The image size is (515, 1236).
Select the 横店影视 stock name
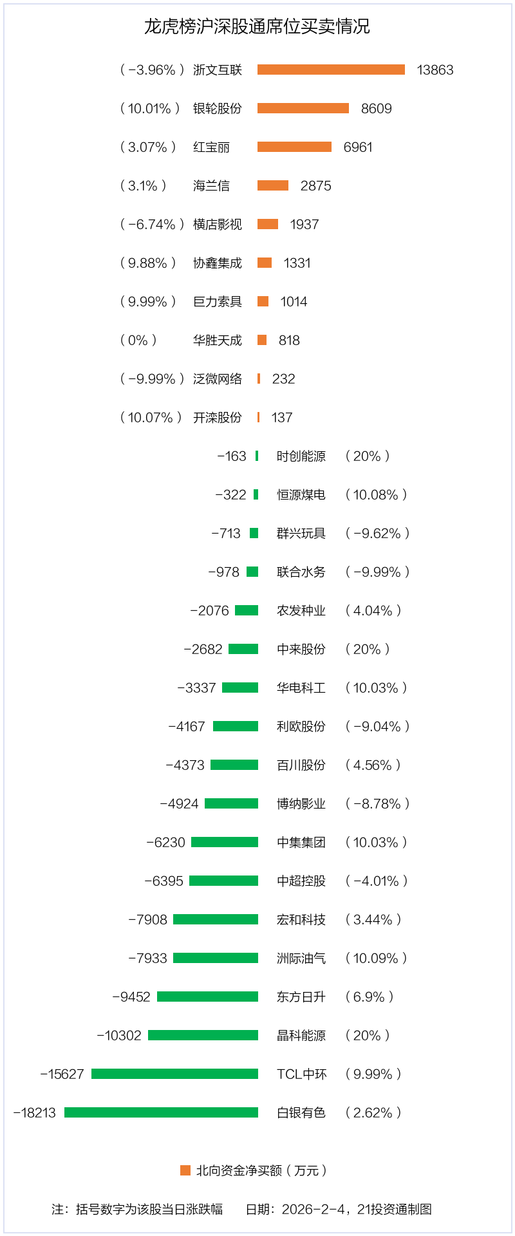(x=218, y=225)
